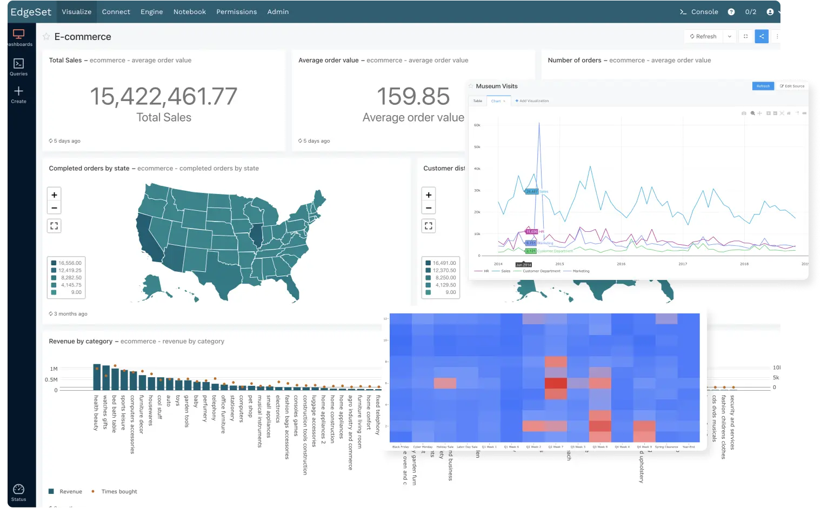The height and width of the screenshot is (515, 821).
Task: Click Add Visualization in Museum Visits
Action: point(532,101)
